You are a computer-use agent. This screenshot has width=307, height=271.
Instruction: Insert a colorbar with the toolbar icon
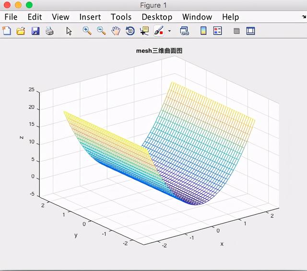pos(203,31)
